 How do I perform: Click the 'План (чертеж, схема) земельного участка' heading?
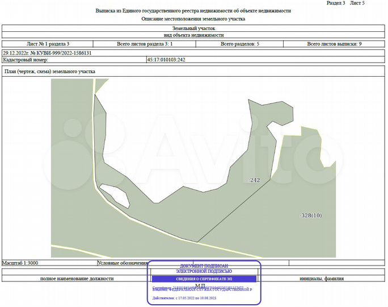pyautogui.click(x=50, y=72)
